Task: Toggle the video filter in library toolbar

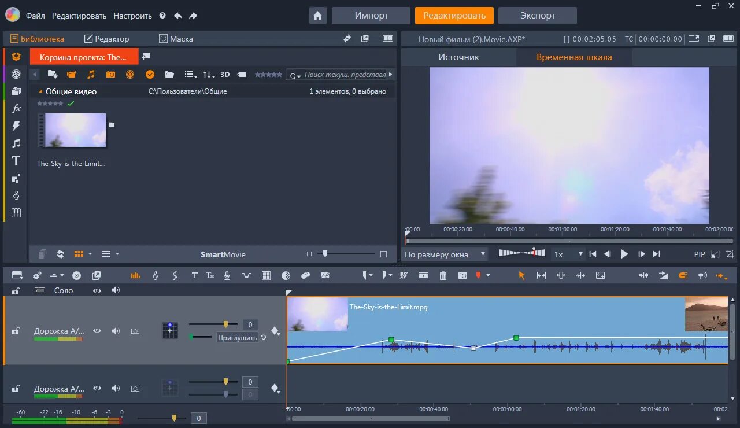Action: [72, 75]
